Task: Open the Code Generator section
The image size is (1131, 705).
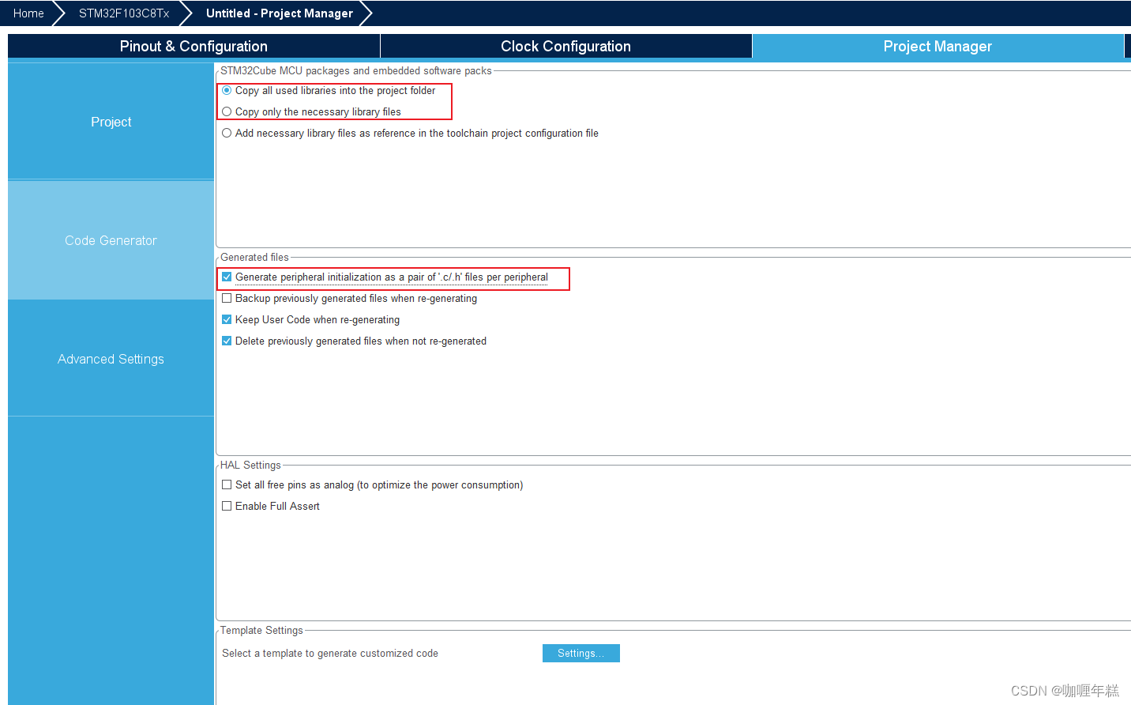Action: coord(111,240)
